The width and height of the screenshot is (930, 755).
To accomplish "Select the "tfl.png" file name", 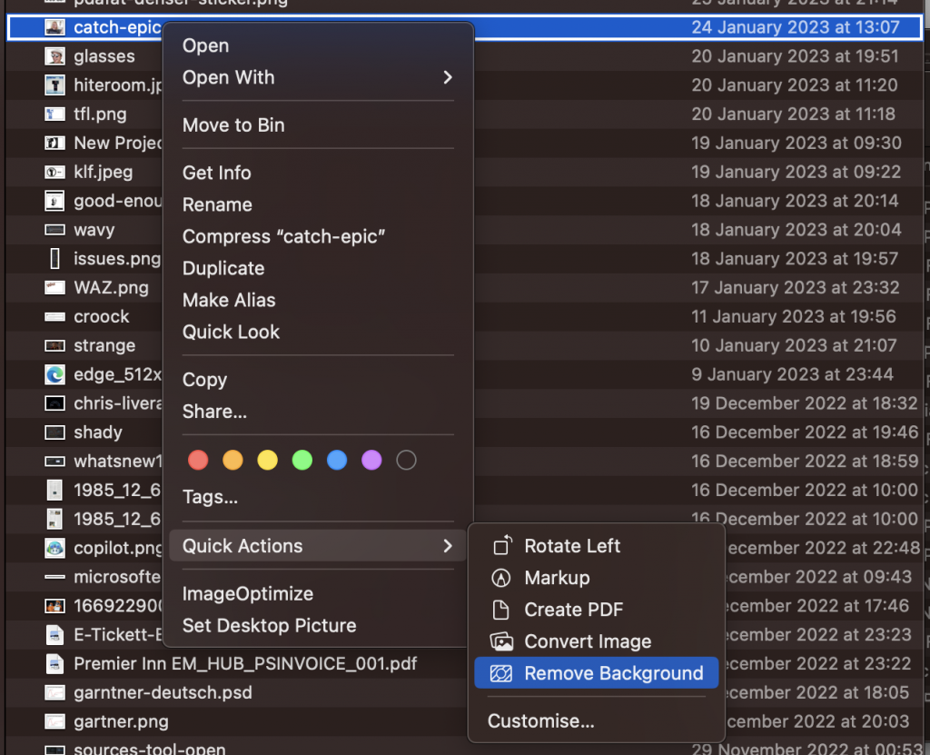I will click(100, 114).
